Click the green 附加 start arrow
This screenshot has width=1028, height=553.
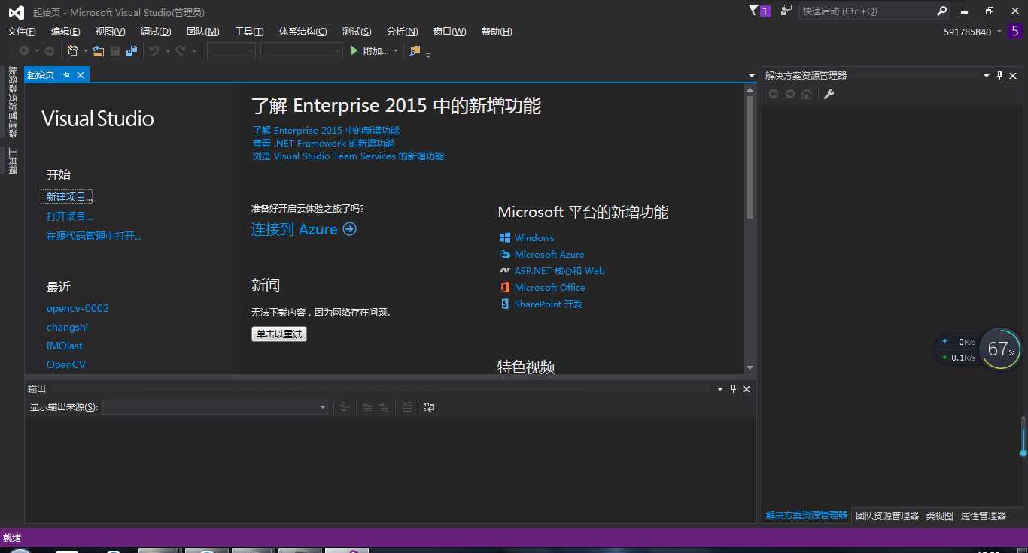tap(354, 50)
